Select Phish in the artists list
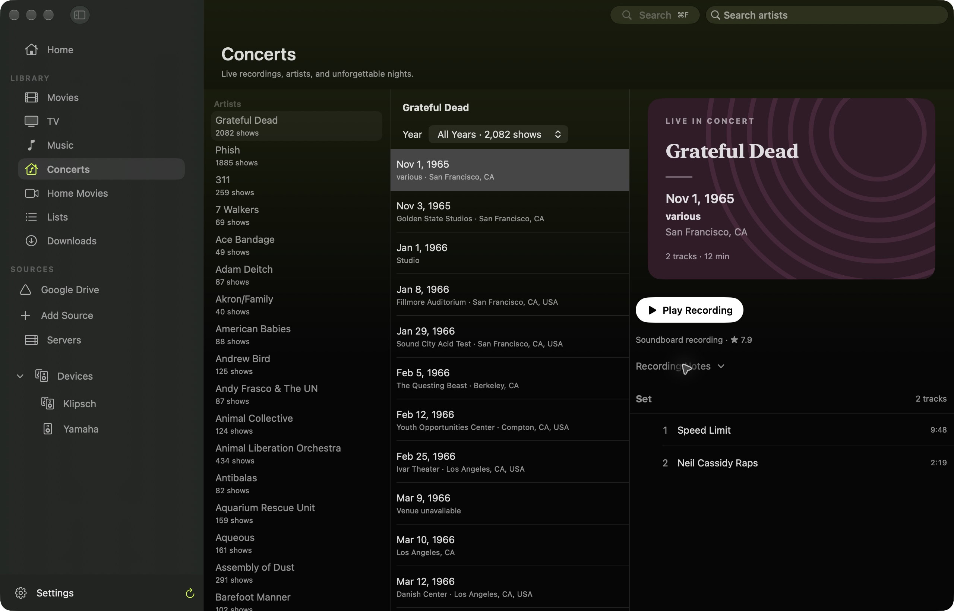 [x=296, y=155]
